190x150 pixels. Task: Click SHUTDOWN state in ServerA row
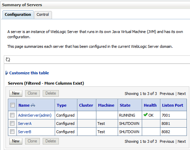point(129,124)
